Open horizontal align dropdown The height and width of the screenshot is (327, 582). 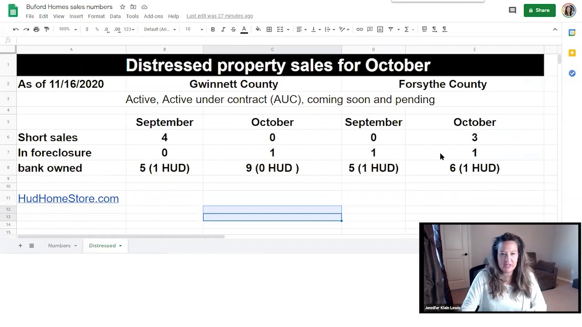[x=301, y=29]
